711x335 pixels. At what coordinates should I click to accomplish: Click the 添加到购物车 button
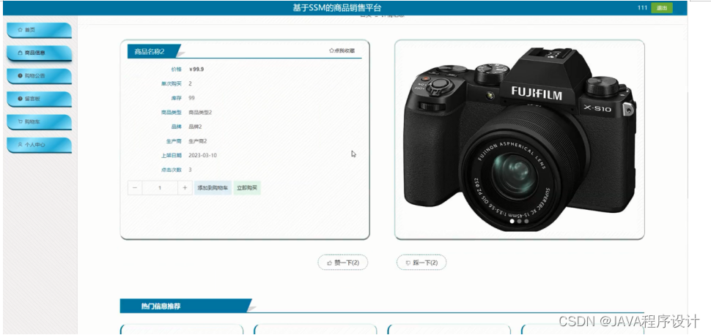coord(213,188)
